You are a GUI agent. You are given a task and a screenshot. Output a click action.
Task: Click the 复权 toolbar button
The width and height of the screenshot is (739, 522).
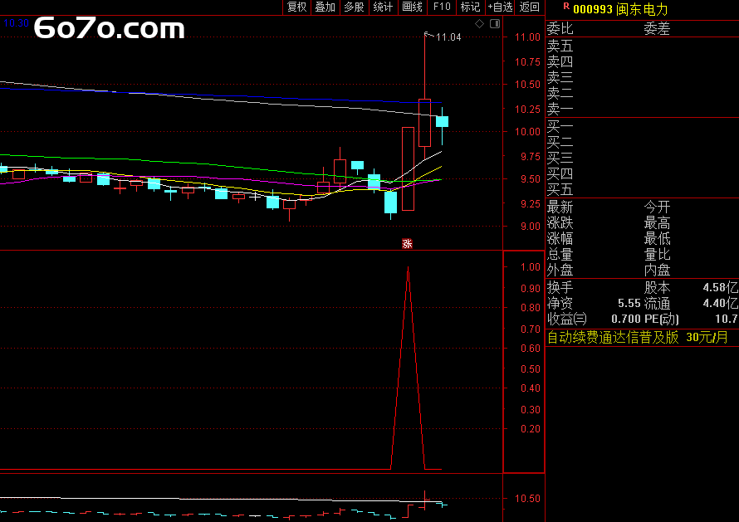296,7
